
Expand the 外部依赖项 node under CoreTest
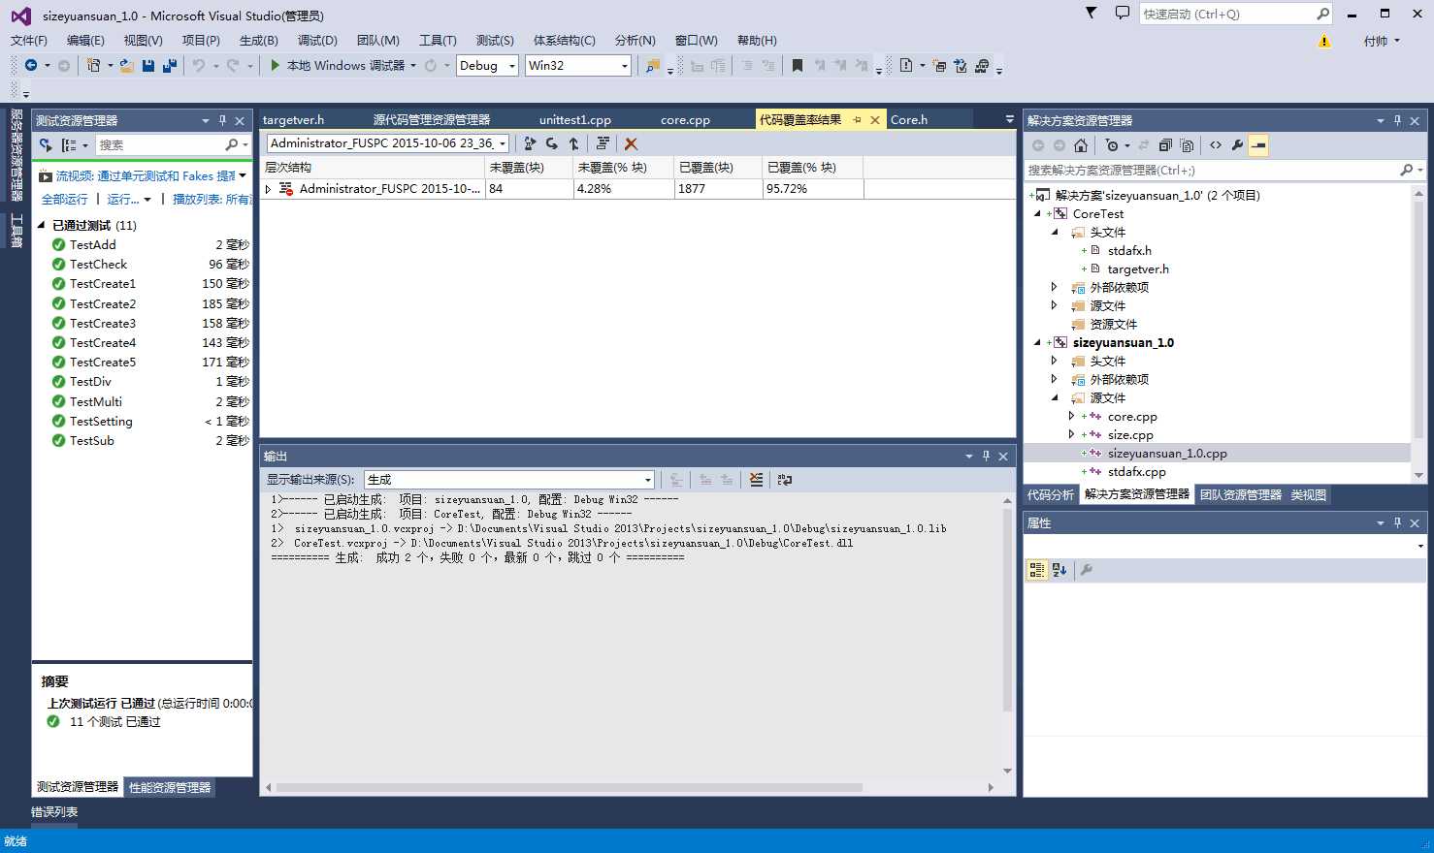[1055, 287]
